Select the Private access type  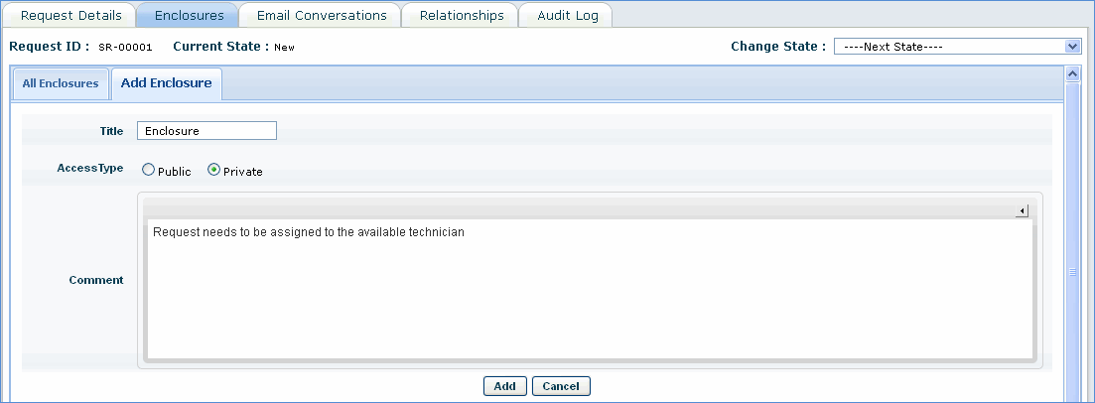point(213,171)
